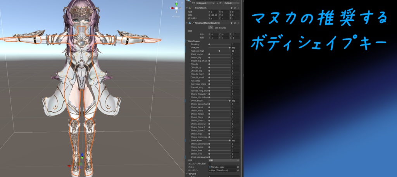The image size is (397, 177).
Task: Disable the Skinned Mesh Renderer checkbox
Action: pyautogui.click(x=193, y=23)
